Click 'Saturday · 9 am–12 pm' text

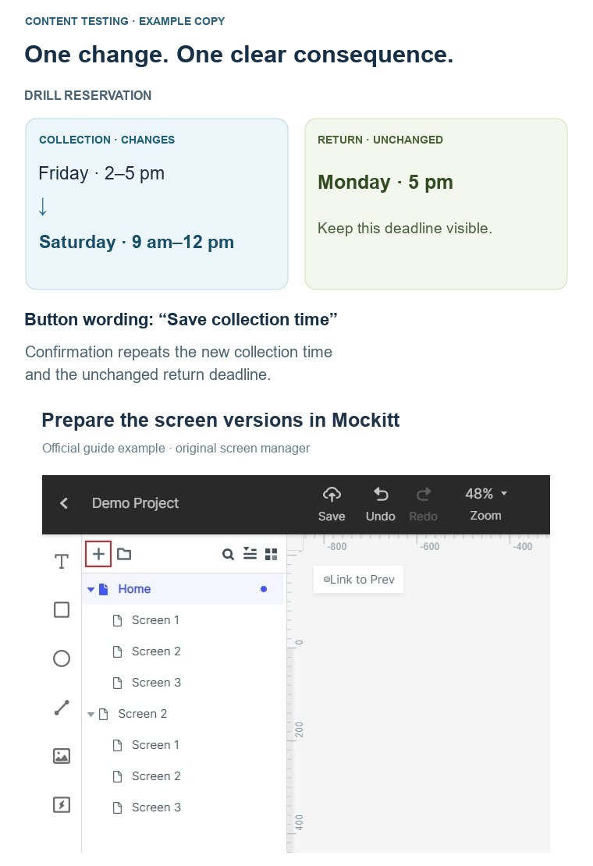(x=137, y=242)
